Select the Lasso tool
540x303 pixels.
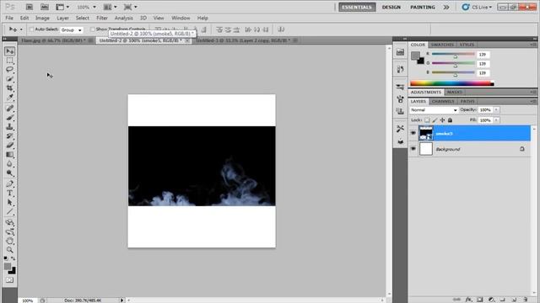[x=9, y=70]
